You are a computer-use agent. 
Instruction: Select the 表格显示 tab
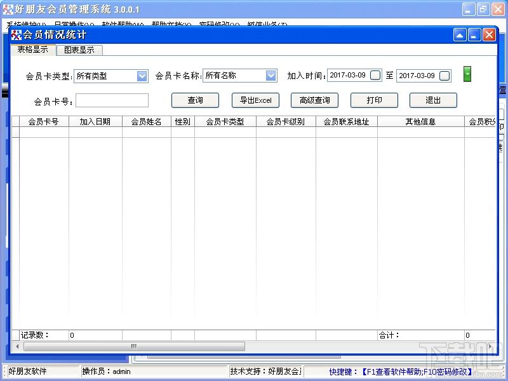tap(33, 50)
